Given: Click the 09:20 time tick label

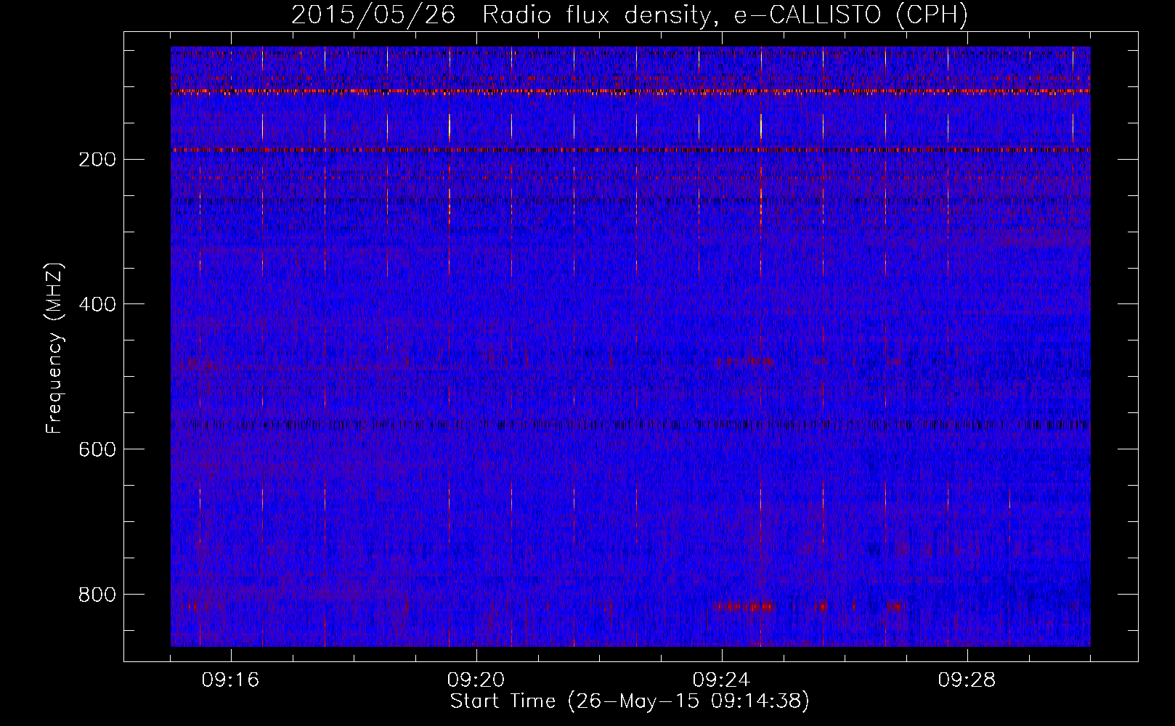Looking at the screenshot, I should [x=476, y=680].
